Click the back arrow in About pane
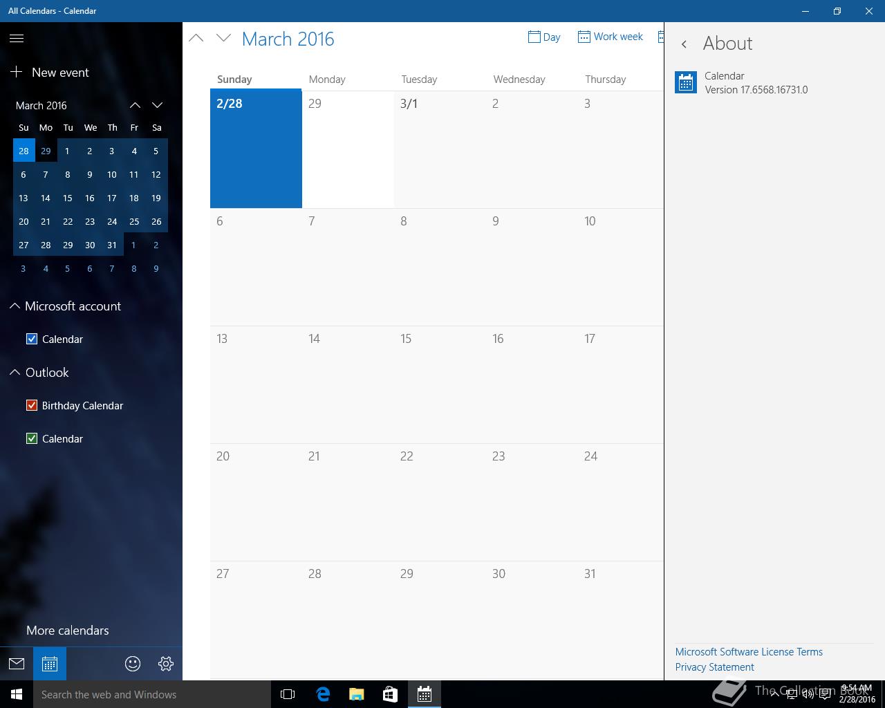The image size is (885, 708). click(x=684, y=44)
